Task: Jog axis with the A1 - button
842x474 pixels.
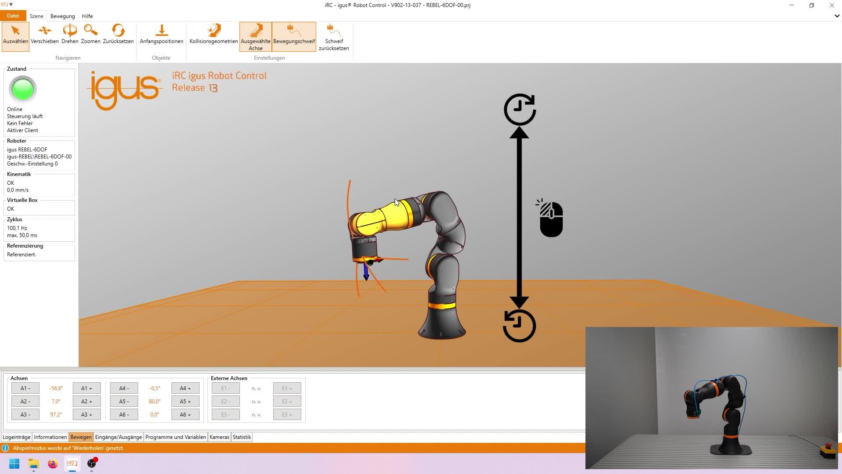Action: tap(25, 388)
